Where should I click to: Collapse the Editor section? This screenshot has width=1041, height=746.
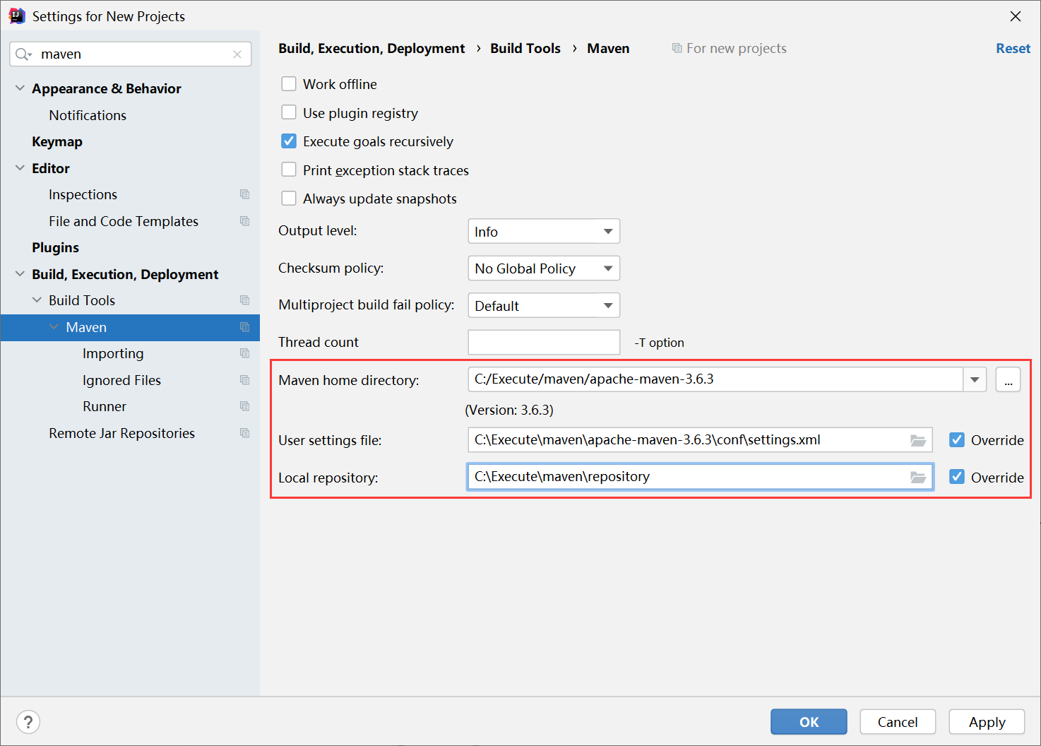pos(20,168)
